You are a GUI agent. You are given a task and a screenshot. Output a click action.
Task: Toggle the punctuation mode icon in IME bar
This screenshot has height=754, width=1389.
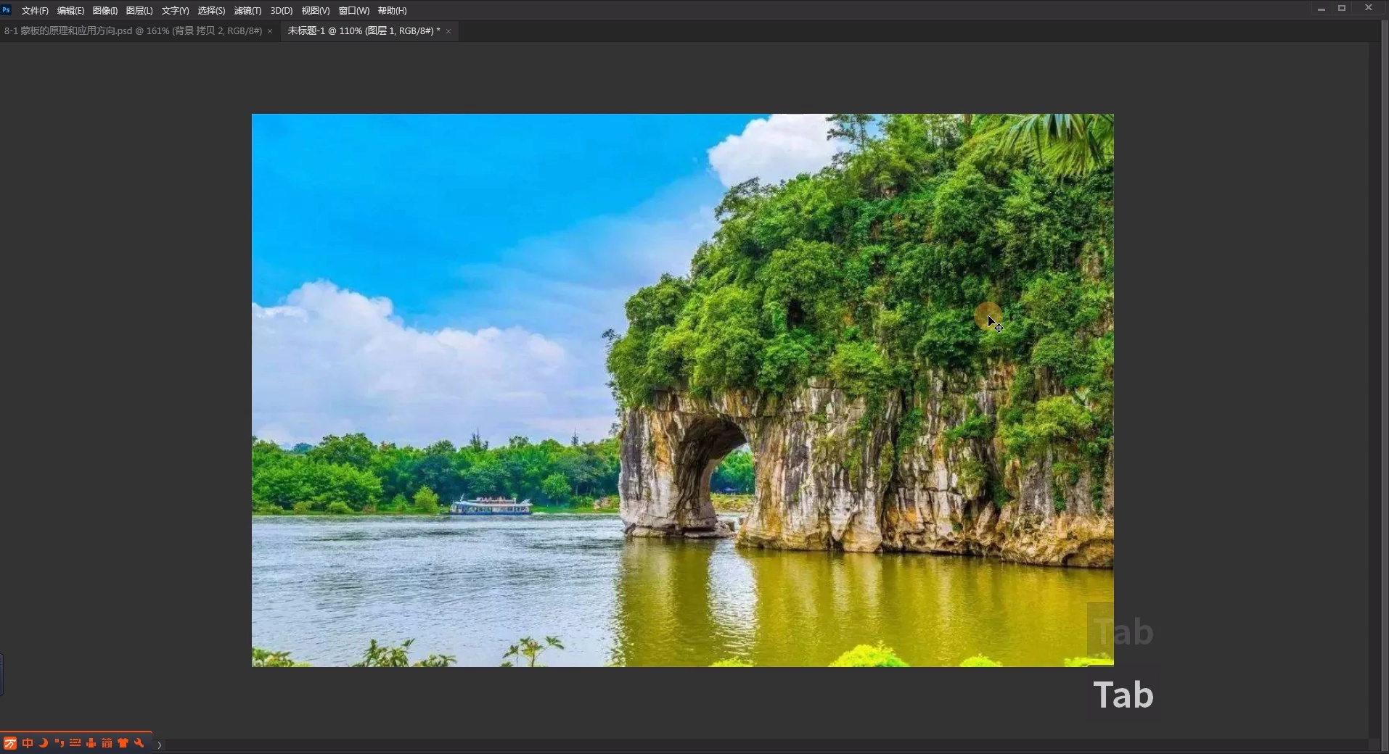59,743
